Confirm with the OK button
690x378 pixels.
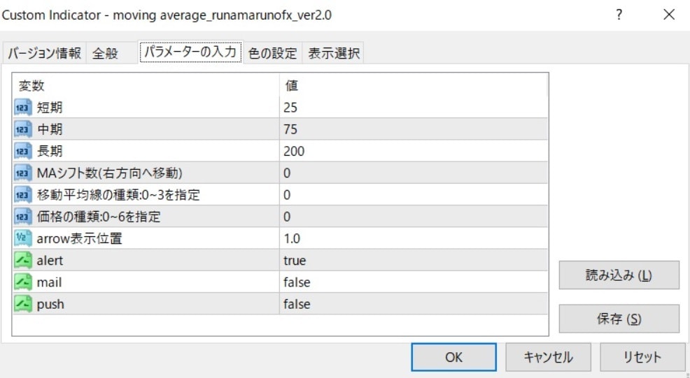click(453, 357)
